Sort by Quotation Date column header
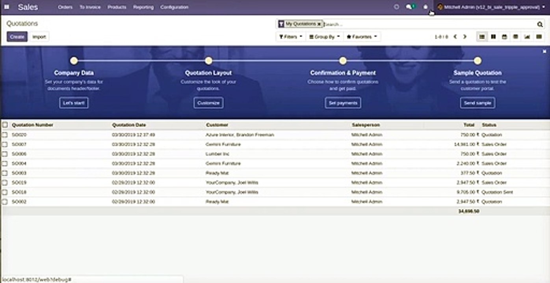550x283 pixels. [129, 125]
